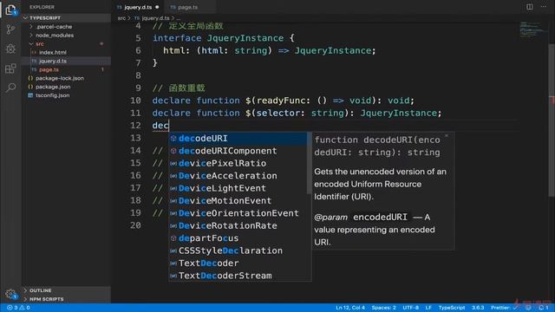
Task: Open the Search view
Action: pos(10,88)
